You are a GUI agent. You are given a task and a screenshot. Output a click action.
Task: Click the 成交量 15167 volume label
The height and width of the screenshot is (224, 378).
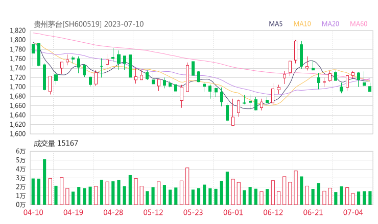click(56, 144)
